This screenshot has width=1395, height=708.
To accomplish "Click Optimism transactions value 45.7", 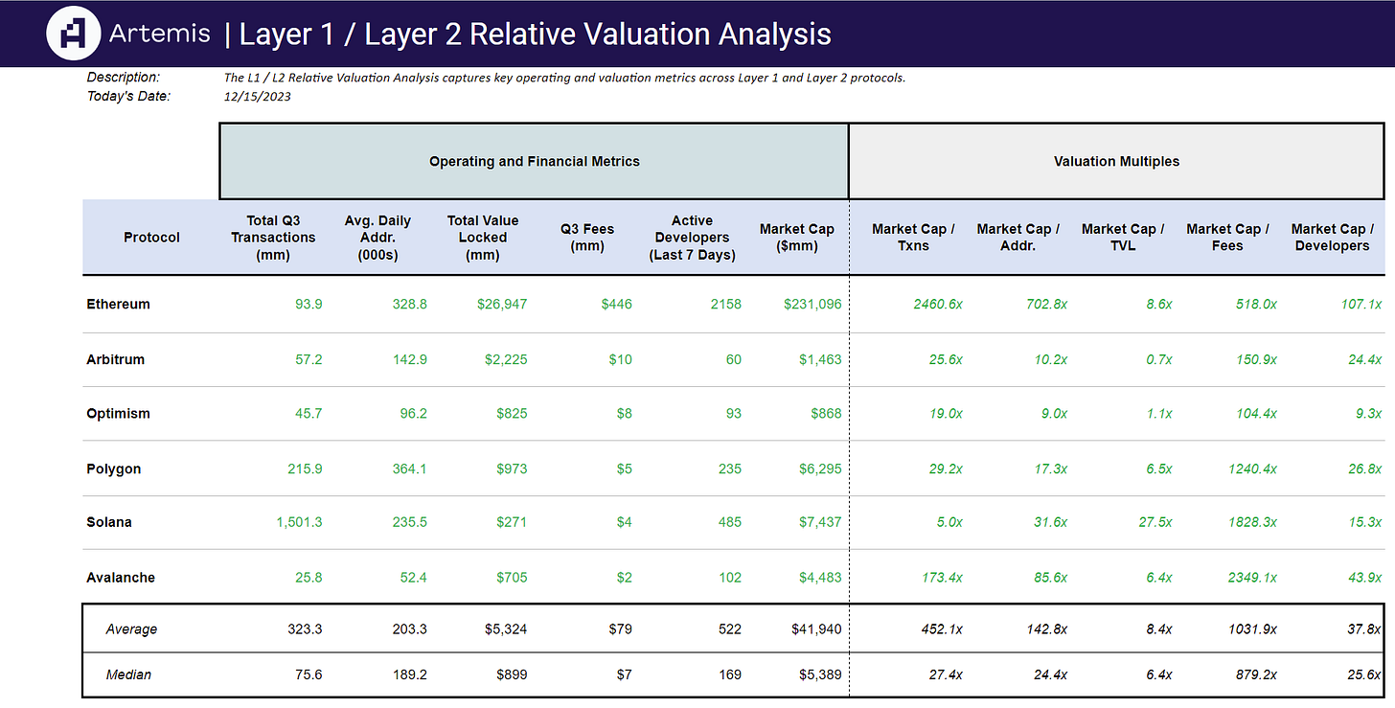I will point(309,414).
